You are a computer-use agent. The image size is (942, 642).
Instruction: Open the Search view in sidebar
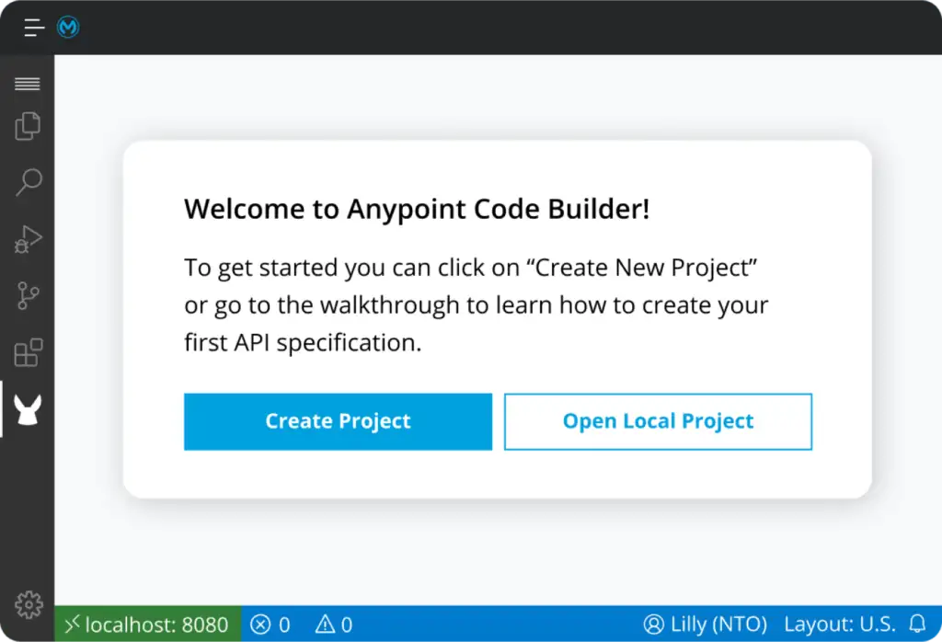pos(28,182)
